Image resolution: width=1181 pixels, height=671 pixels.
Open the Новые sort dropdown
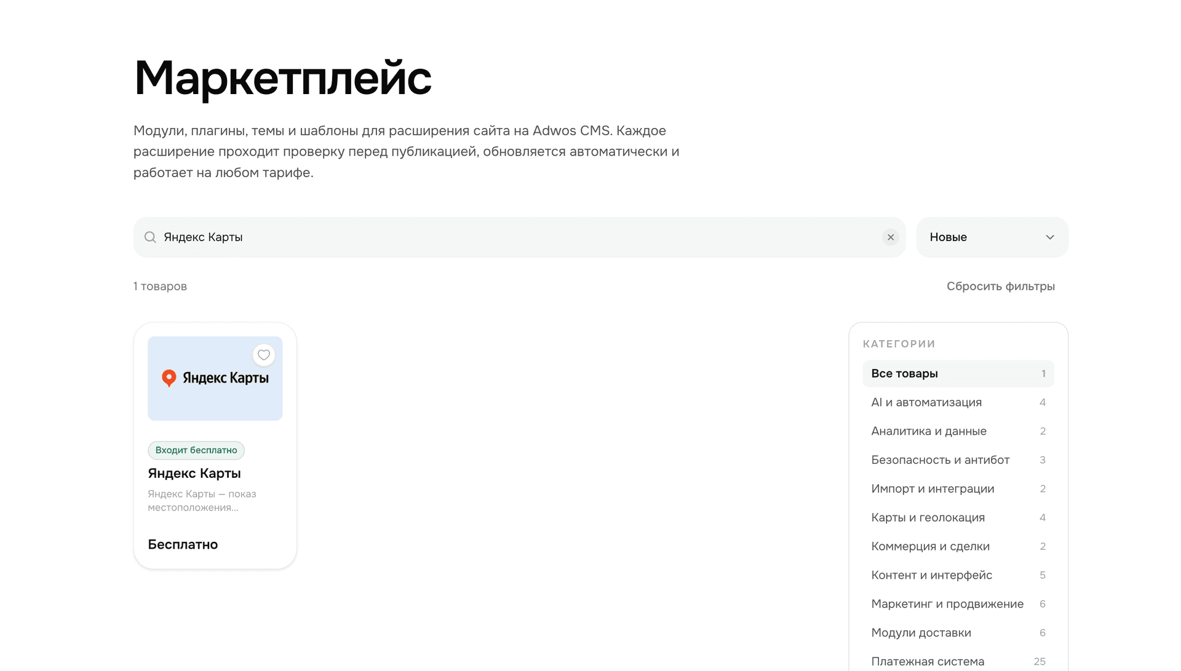(992, 237)
